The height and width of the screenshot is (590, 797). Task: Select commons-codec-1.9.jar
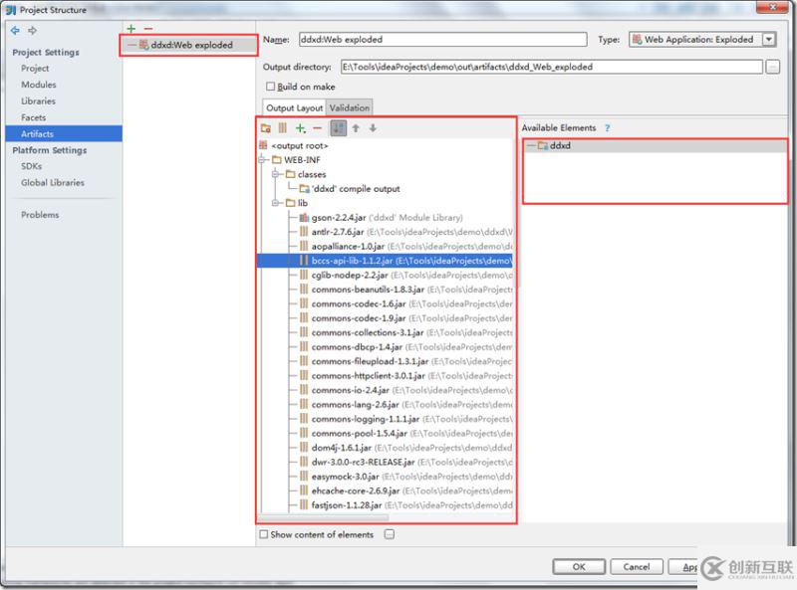click(x=359, y=318)
